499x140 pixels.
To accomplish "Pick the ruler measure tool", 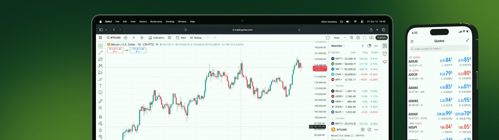I will (100, 101).
